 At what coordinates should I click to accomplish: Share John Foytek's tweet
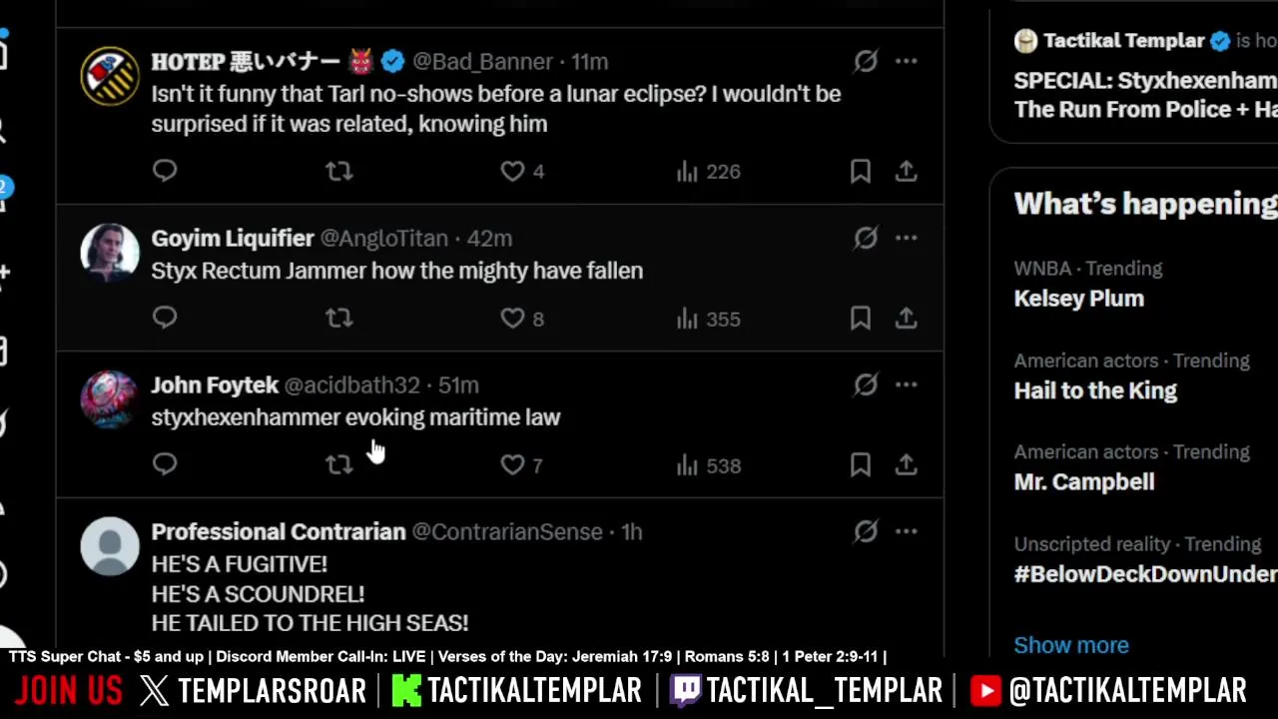tap(906, 465)
